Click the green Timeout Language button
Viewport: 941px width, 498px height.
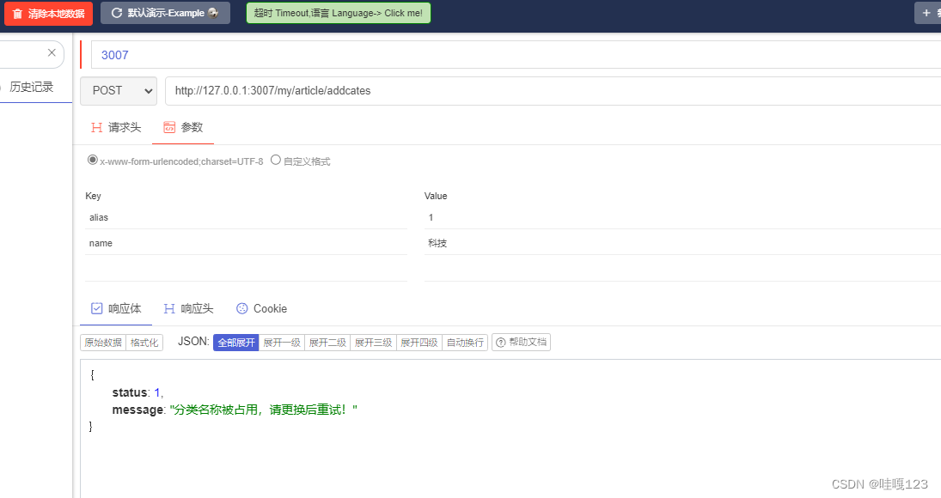pos(338,13)
